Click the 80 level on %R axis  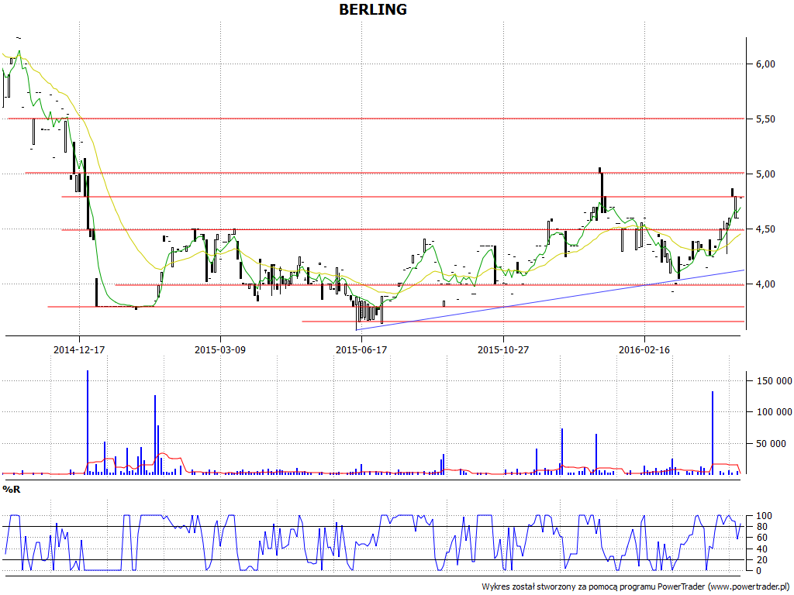(x=764, y=527)
